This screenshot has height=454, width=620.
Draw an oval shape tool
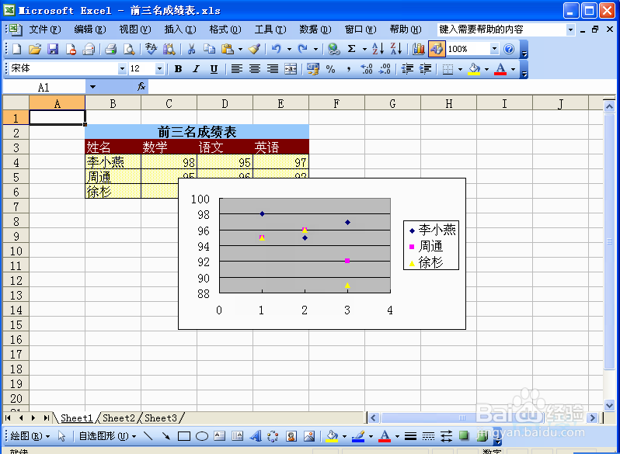pyautogui.click(x=202, y=436)
